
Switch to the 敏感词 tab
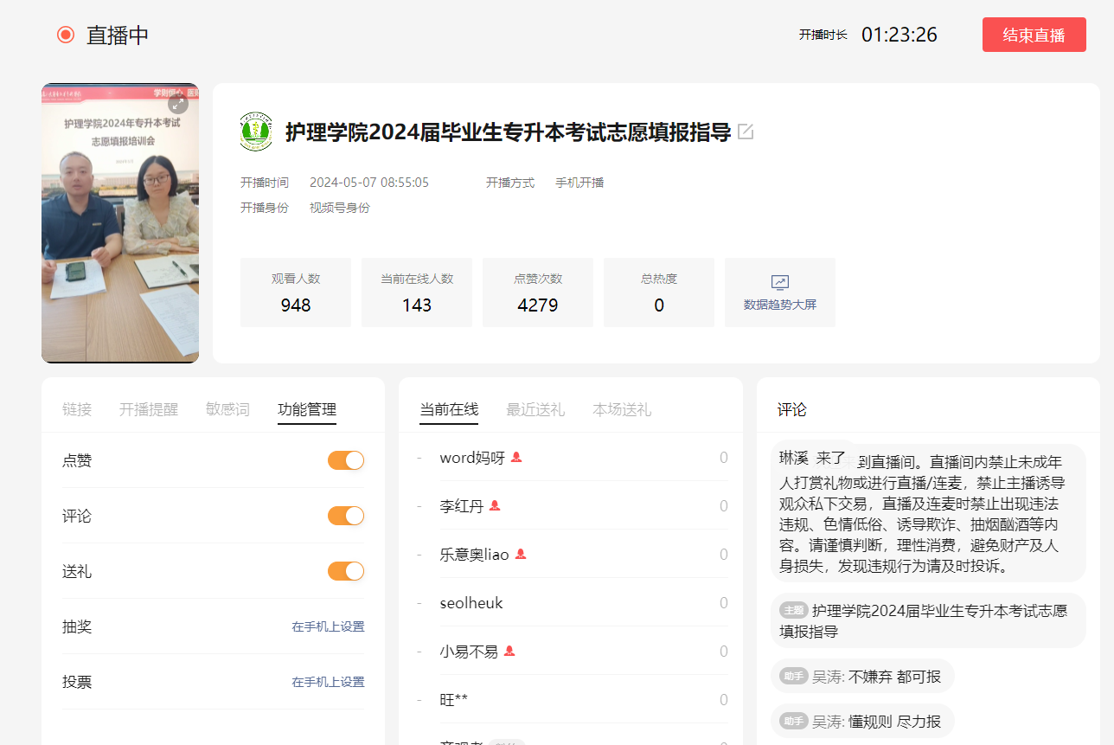click(x=227, y=409)
